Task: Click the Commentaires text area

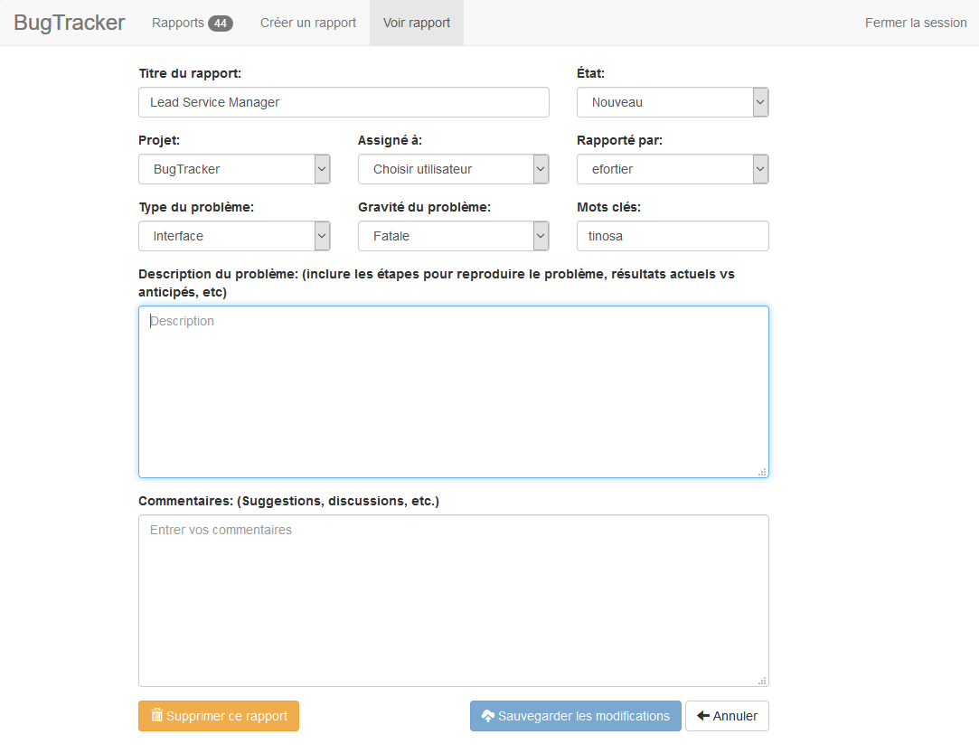Action: coord(453,600)
